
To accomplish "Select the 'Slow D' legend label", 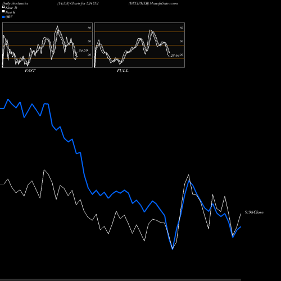I will point(11,8).
